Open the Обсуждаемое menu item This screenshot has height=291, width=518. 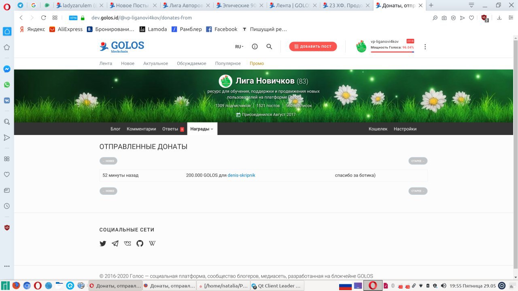[191, 63]
